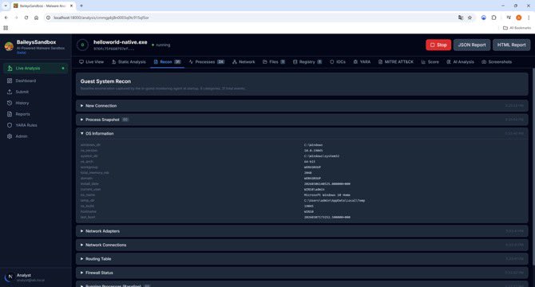Screen dimensions: 535x287
Task: Open the apps grid in bookmarks bar
Action: point(6,28)
